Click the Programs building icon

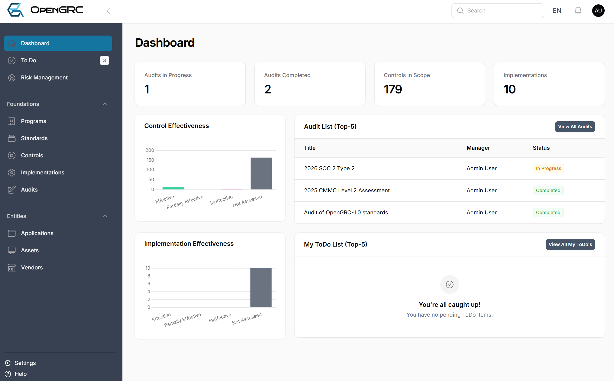pyautogui.click(x=12, y=121)
